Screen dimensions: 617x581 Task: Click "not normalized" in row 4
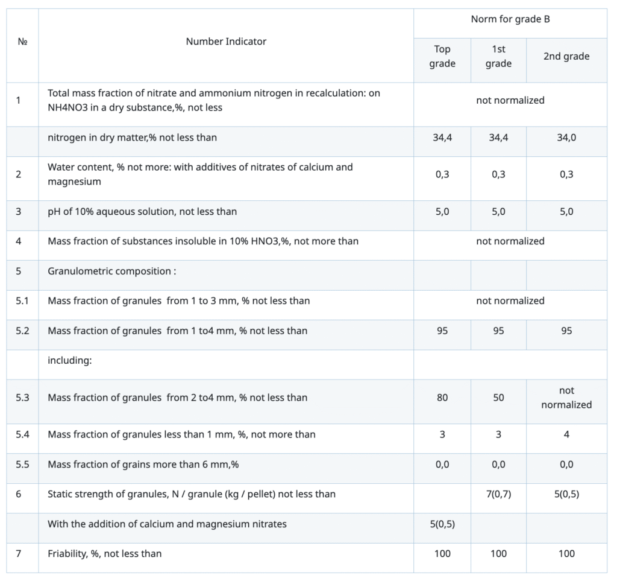510,241
